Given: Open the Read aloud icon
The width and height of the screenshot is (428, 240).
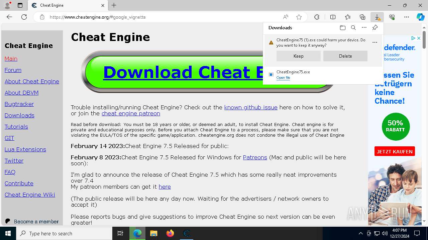Looking at the screenshot, I should (x=286, y=17).
